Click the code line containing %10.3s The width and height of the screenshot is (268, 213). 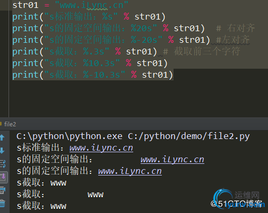pyautogui.click(x=90, y=63)
